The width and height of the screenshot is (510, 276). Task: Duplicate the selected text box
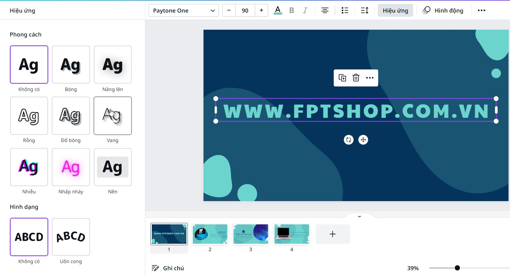(342, 78)
